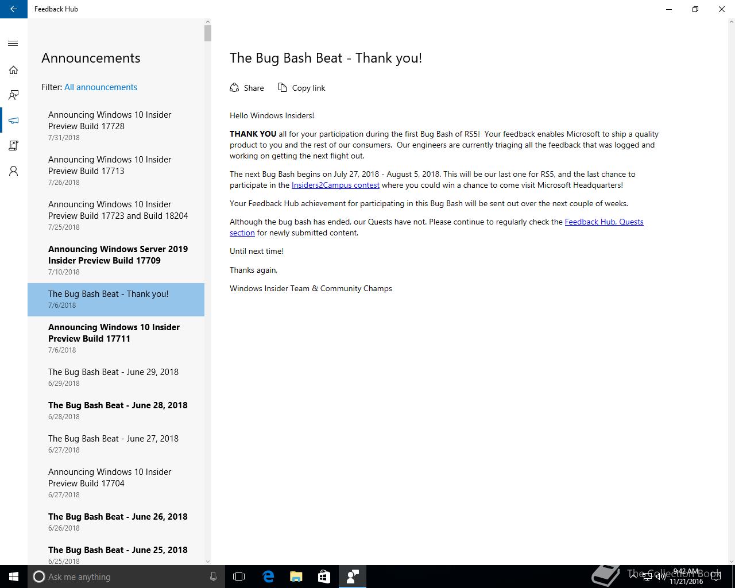This screenshot has height=588, width=735.
Task: Open the Store from the taskbar
Action: (x=323, y=577)
